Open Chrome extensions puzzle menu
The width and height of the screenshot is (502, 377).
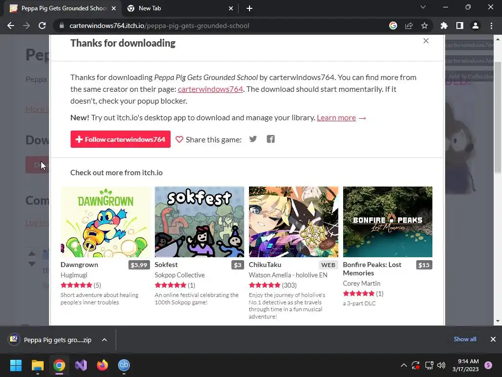[444, 26]
